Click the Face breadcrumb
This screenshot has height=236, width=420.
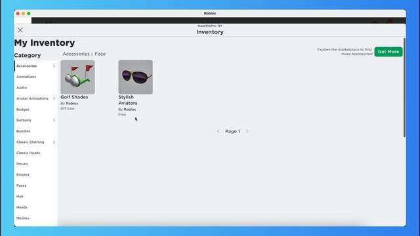(x=100, y=54)
